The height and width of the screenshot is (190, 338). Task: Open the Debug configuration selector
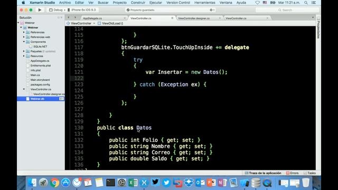pyautogui.click(x=57, y=10)
